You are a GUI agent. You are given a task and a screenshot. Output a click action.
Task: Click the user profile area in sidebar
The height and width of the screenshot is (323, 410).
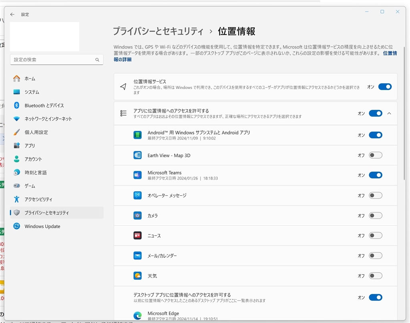[44, 36]
